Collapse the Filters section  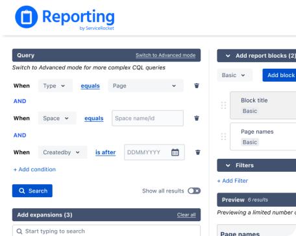pyautogui.click(x=228, y=165)
